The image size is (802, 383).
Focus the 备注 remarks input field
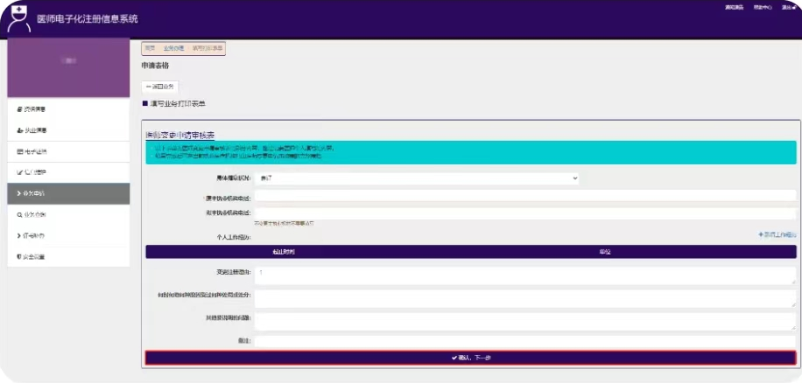[525, 341]
